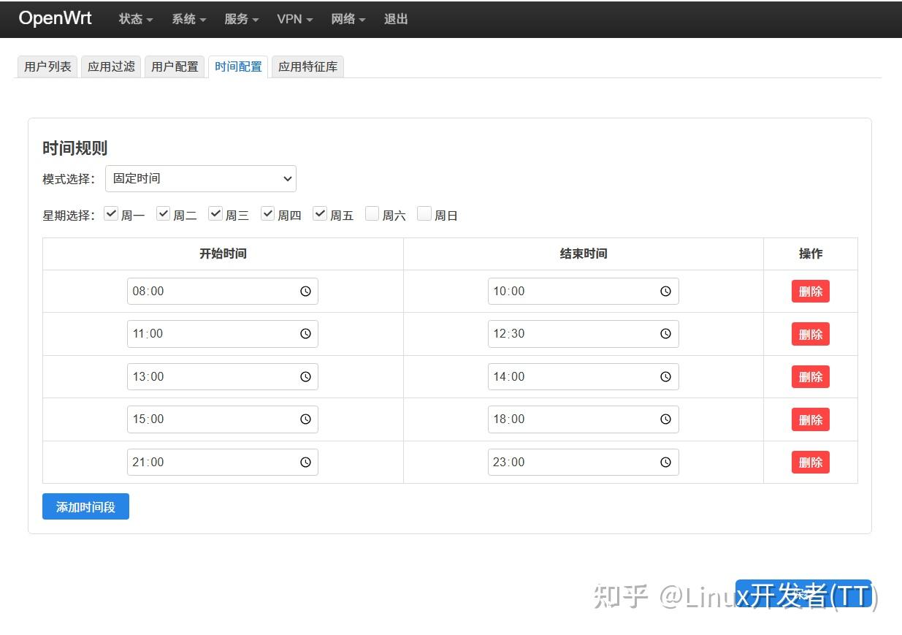Switch to the 应用过滤 tab

click(111, 66)
